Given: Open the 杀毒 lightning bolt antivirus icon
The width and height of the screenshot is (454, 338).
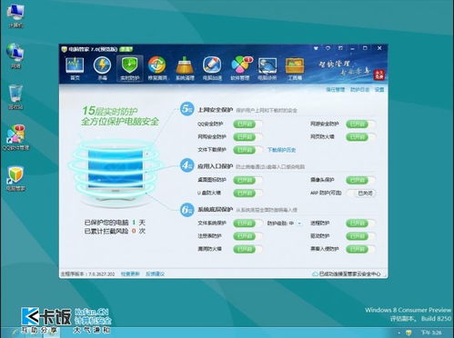Looking at the screenshot, I should [x=102, y=68].
